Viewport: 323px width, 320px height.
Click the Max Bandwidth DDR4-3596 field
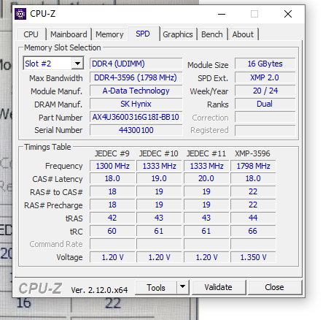point(136,77)
